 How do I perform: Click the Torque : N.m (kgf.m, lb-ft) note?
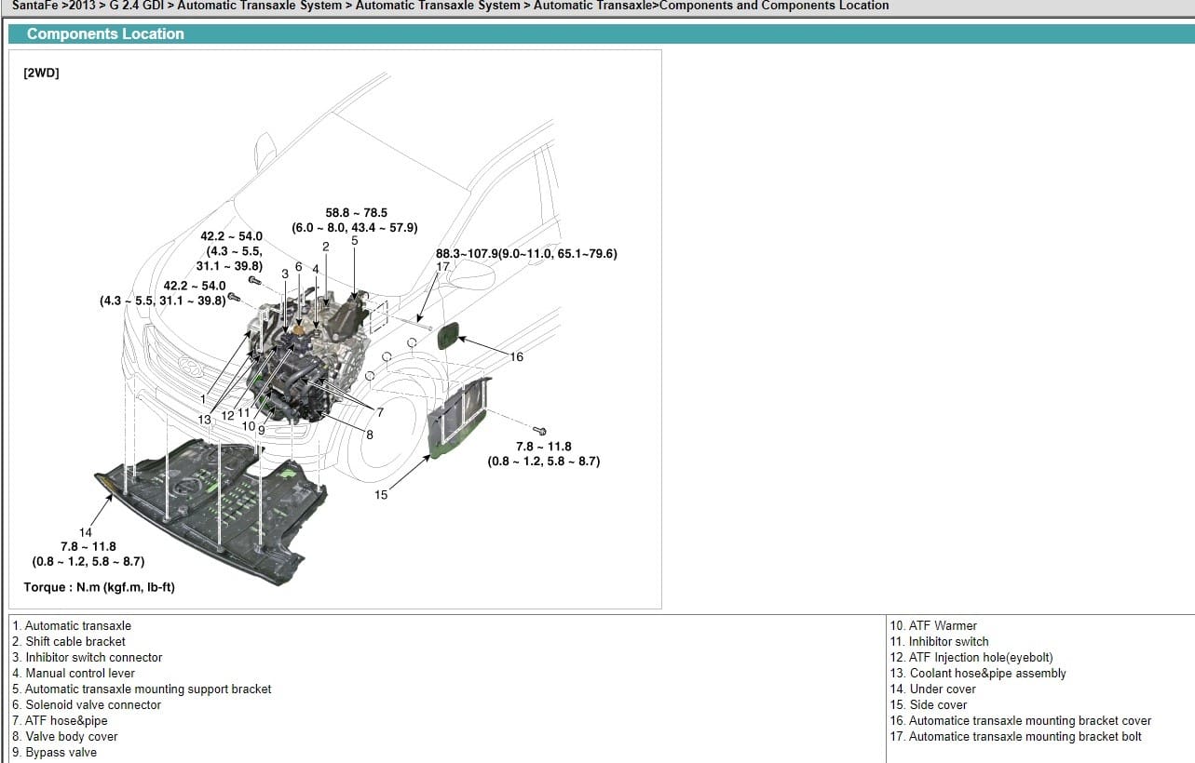[x=99, y=587]
